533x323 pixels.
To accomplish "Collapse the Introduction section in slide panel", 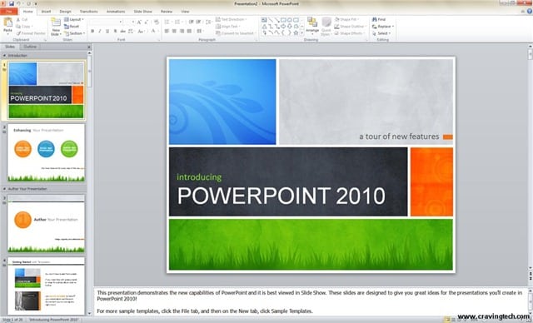I will pos(4,56).
